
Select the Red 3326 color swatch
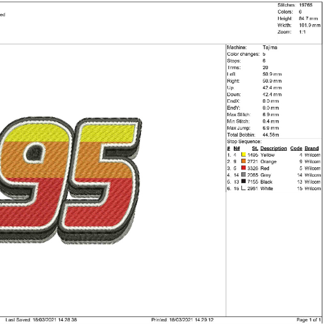point(243,168)
